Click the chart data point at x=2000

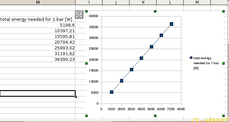tap(121, 81)
